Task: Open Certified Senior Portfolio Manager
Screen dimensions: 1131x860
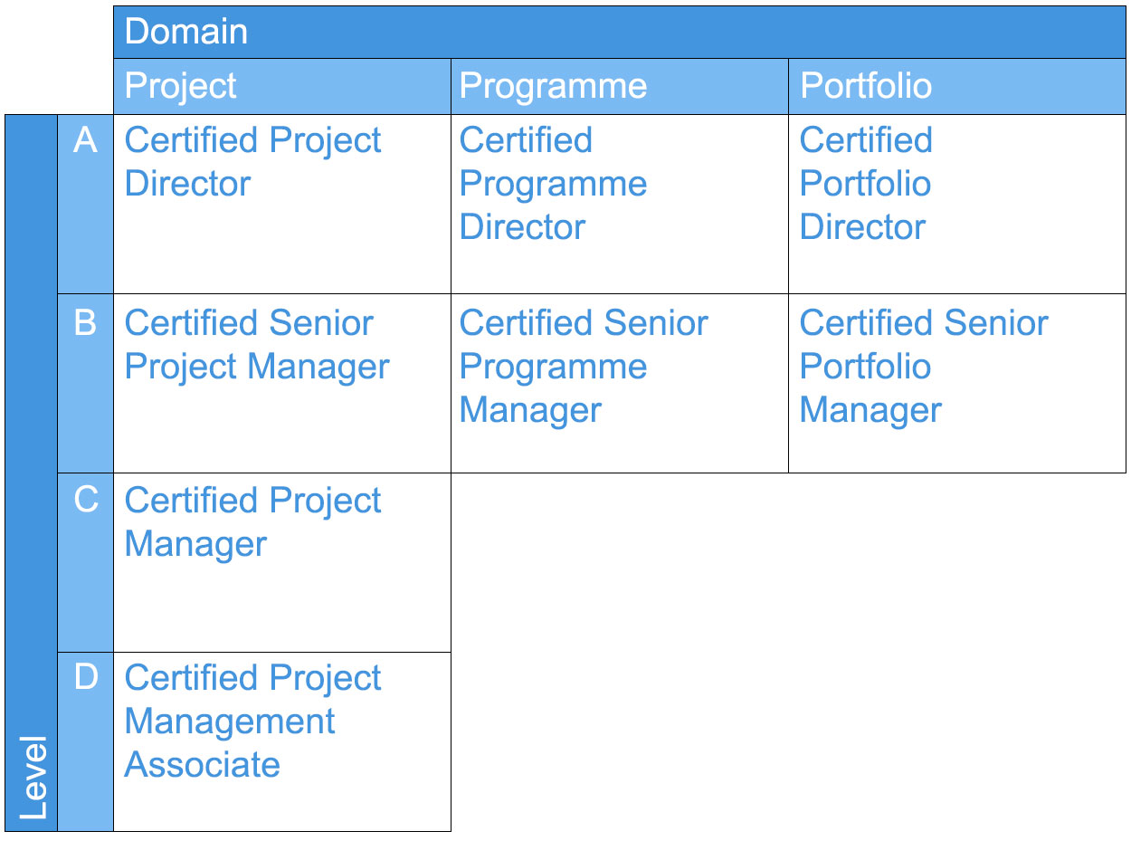Action: click(923, 367)
